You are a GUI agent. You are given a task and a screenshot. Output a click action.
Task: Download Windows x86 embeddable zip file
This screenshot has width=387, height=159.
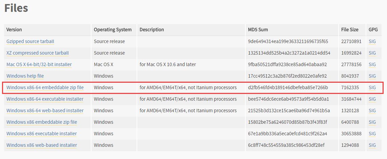coord(42,122)
